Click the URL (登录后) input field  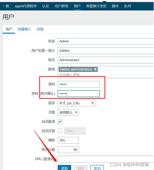[x=106, y=159]
